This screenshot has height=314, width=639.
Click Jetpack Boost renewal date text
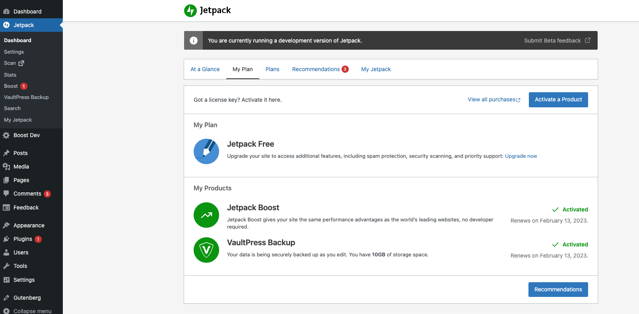point(549,221)
